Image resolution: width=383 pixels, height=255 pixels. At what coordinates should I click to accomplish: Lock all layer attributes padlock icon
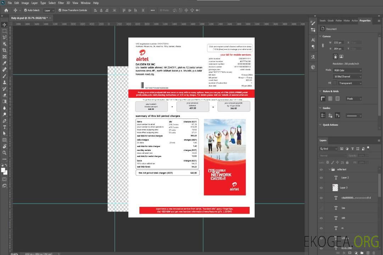click(x=347, y=163)
